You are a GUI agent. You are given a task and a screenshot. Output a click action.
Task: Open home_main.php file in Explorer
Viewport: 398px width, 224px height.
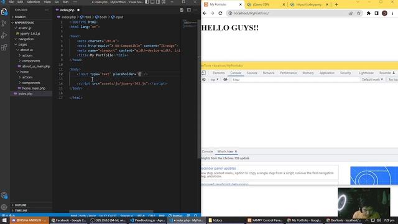pyautogui.click(x=34, y=88)
